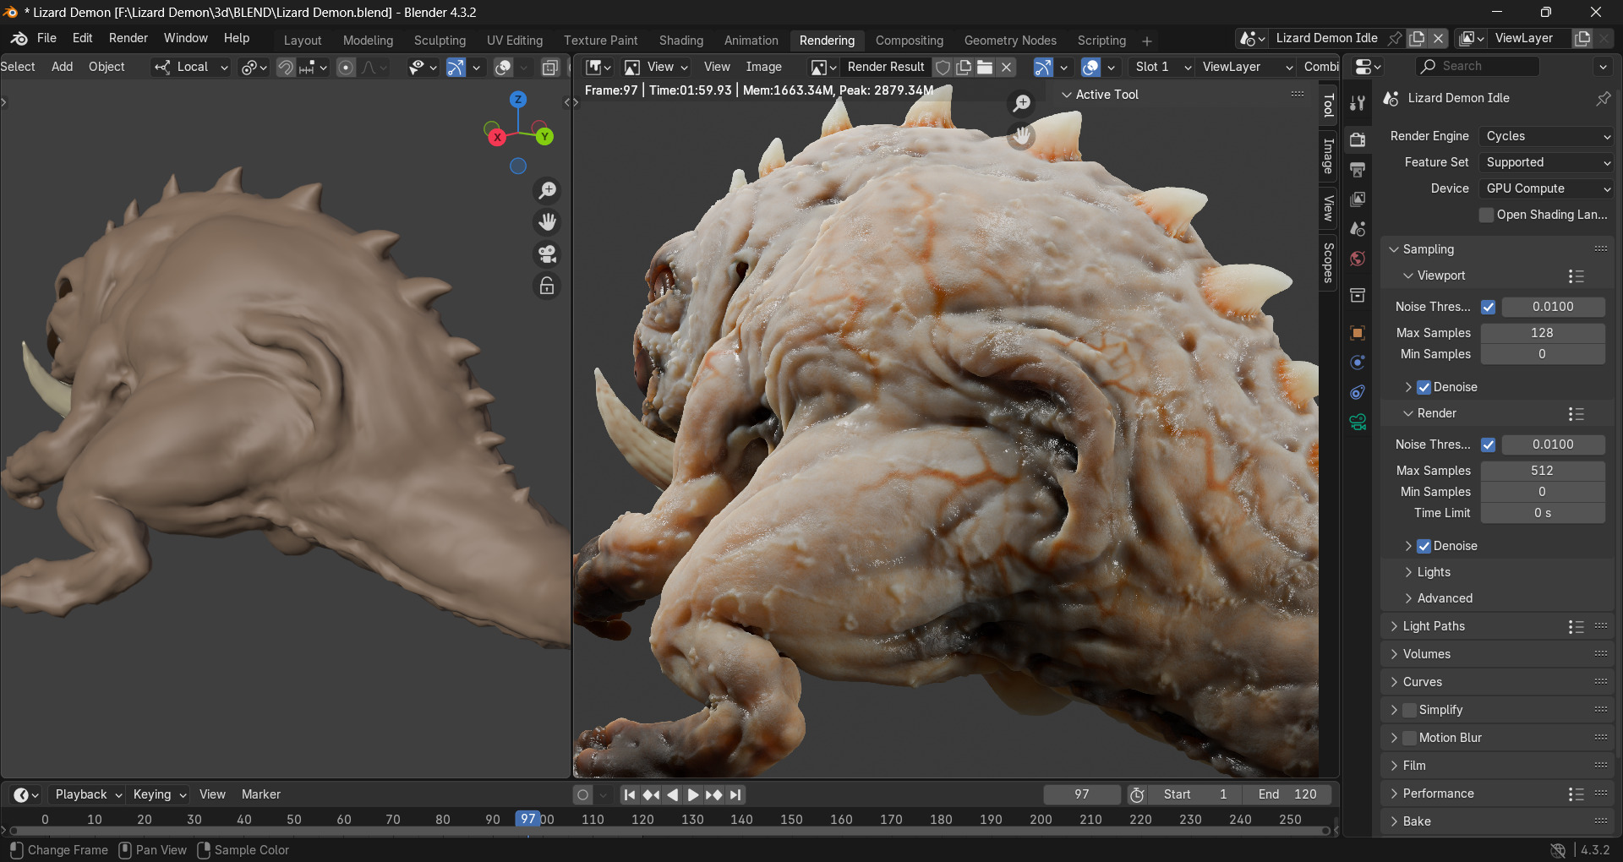1623x862 pixels.
Task: Jump to the next keyframe
Action: 713,794
